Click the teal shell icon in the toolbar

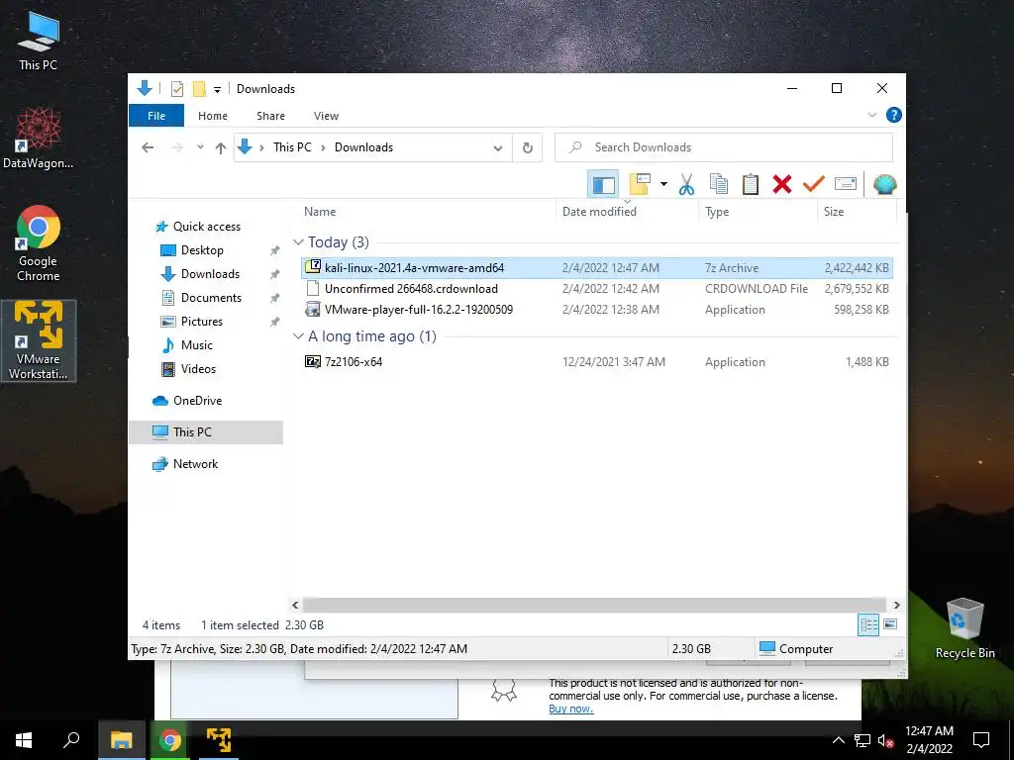[884, 185]
